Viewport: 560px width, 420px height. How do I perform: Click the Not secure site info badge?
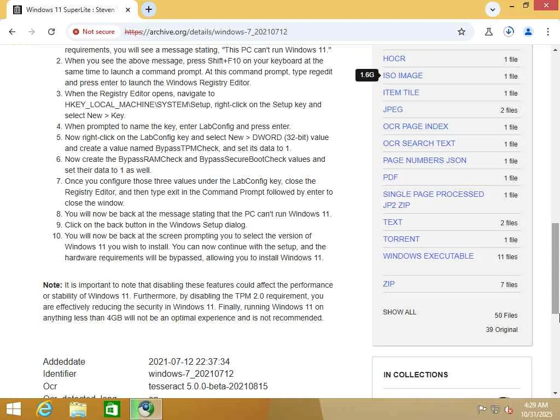click(x=94, y=32)
